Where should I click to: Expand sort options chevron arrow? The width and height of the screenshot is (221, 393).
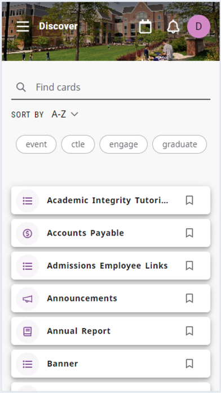coord(74,114)
